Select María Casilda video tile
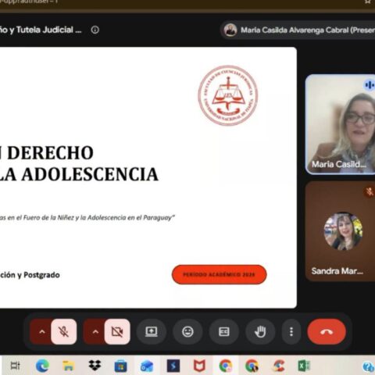 coord(340,124)
